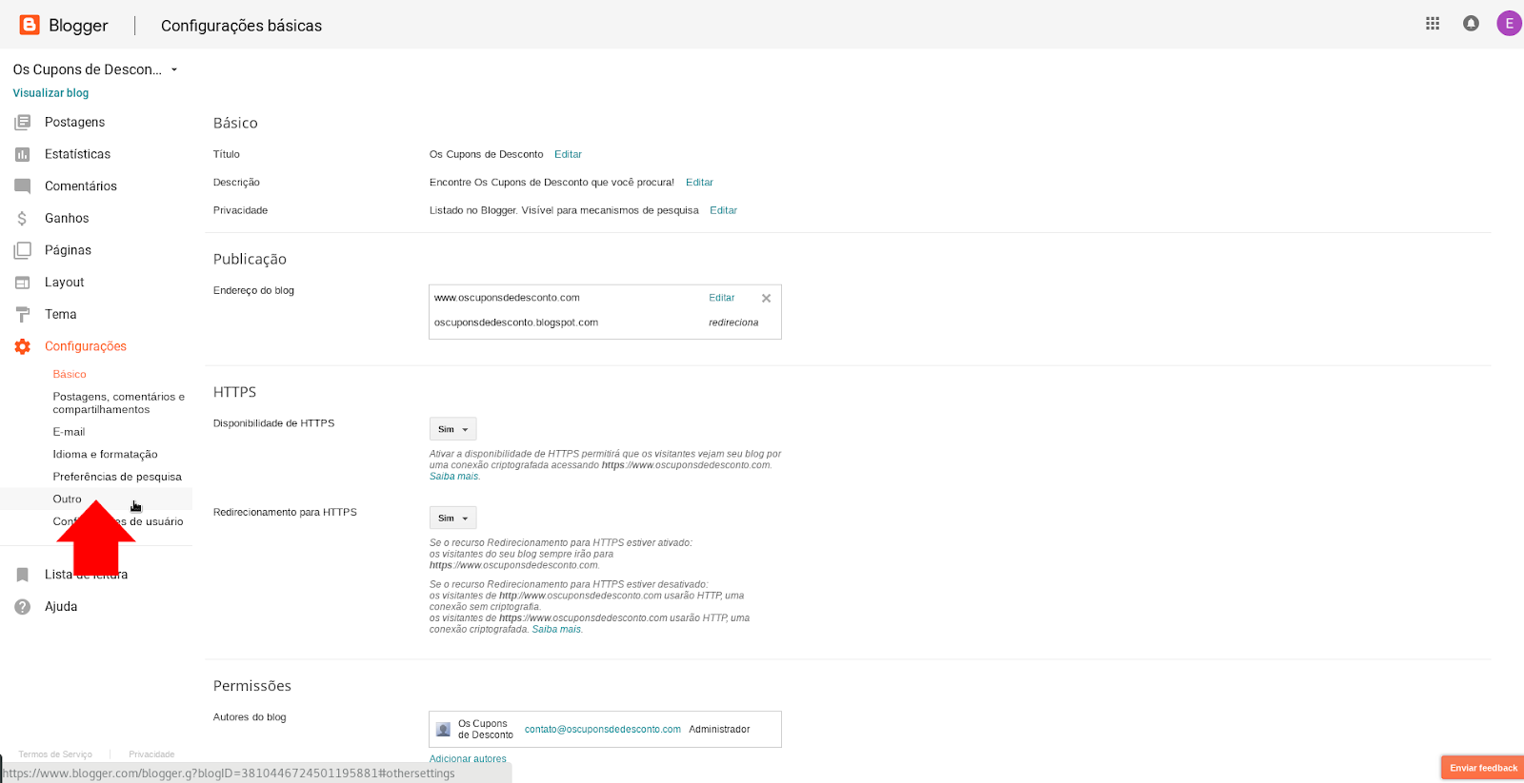Image resolution: width=1524 pixels, height=783 pixels.
Task: Click Saiba mais under HTTPS redirect
Action: 556,629
